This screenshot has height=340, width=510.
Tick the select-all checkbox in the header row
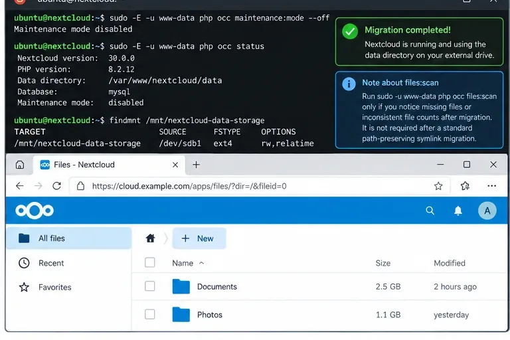click(x=149, y=262)
